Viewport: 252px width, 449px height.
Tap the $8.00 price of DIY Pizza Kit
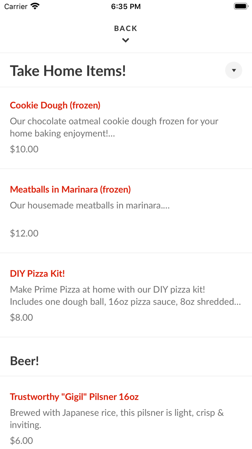(x=21, y=317)
